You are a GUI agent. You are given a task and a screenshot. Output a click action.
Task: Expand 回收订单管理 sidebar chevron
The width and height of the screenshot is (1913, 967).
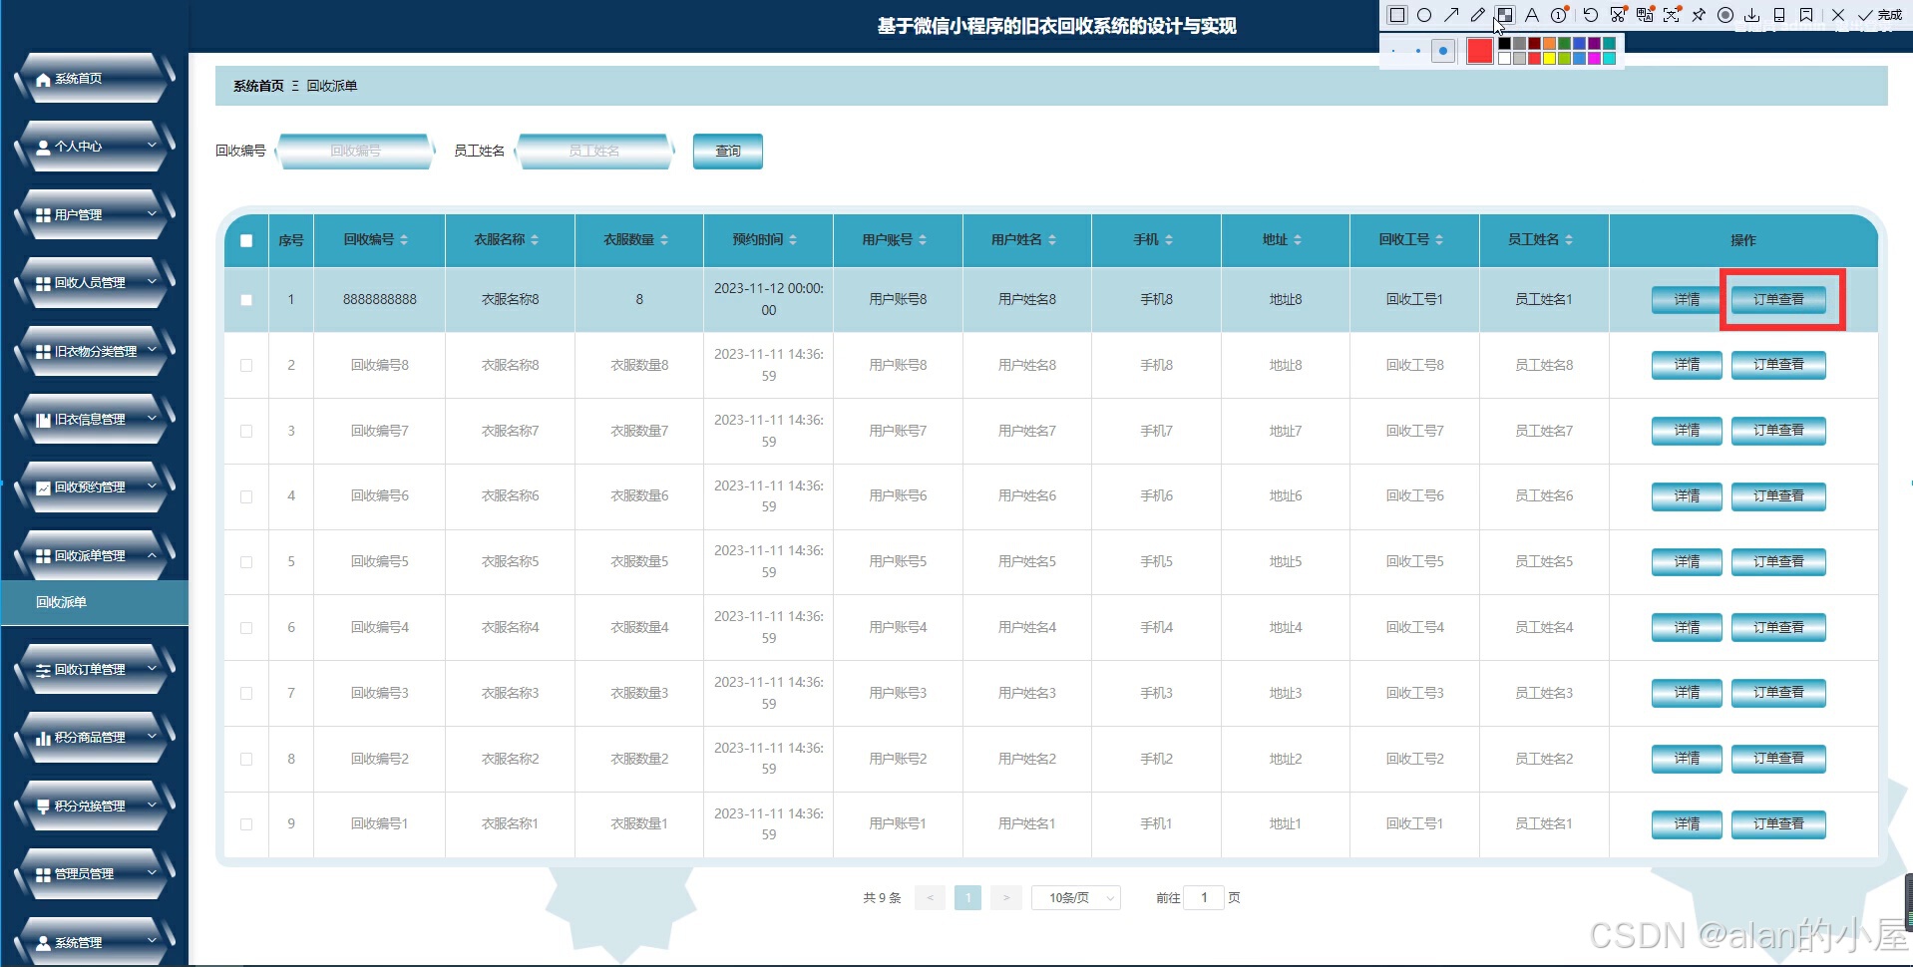[152, 669]
